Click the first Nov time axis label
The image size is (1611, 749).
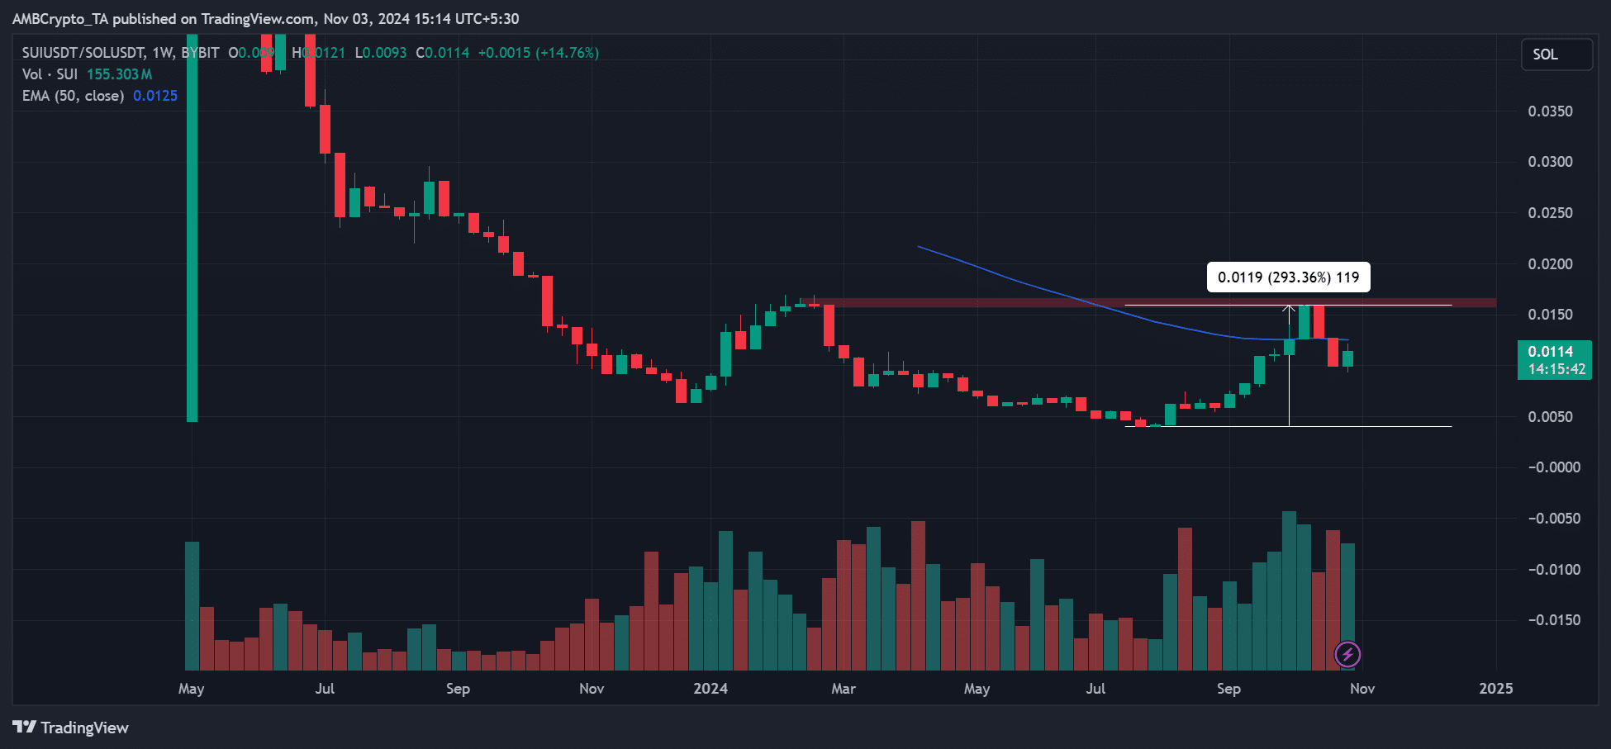tap(592, 689)
